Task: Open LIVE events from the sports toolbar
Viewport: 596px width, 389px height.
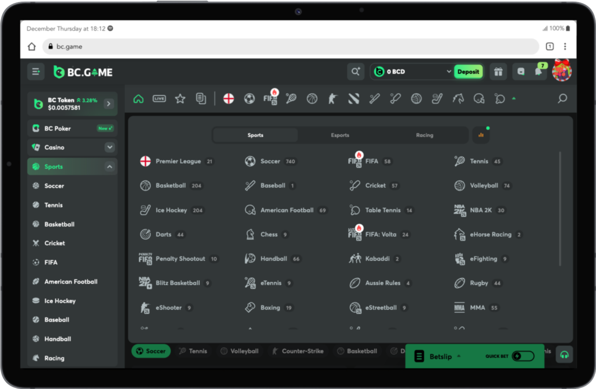Action: [159, 99]
